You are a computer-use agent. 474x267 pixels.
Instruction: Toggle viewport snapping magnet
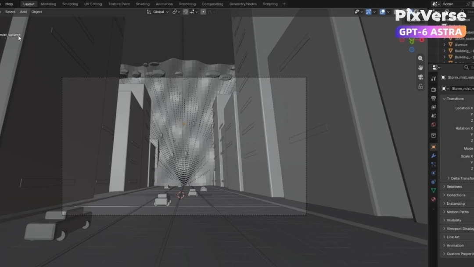[186, 12]
